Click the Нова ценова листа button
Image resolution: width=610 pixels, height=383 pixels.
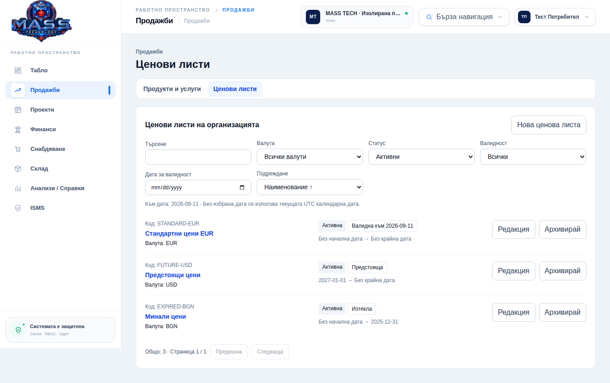tap(549, 125)
